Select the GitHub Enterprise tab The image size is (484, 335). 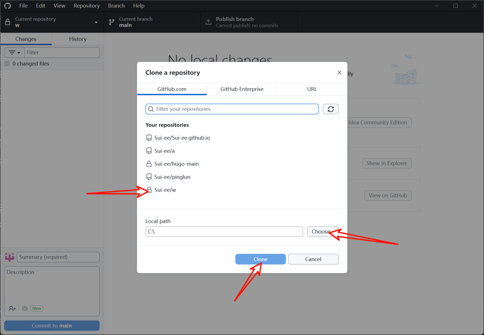coord(242,89)
